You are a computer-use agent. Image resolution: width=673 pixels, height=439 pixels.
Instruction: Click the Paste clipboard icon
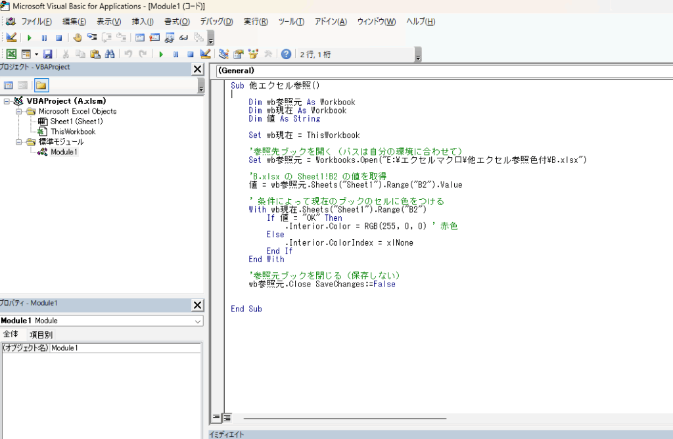coord(95,54)
